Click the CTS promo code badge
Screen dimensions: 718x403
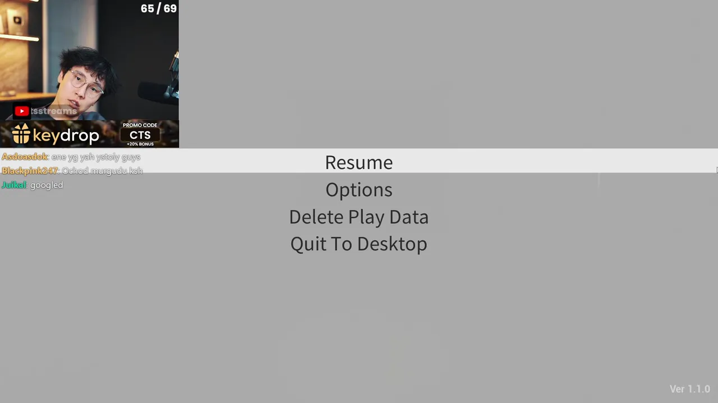pyautogui.click(x=140, y=135)
